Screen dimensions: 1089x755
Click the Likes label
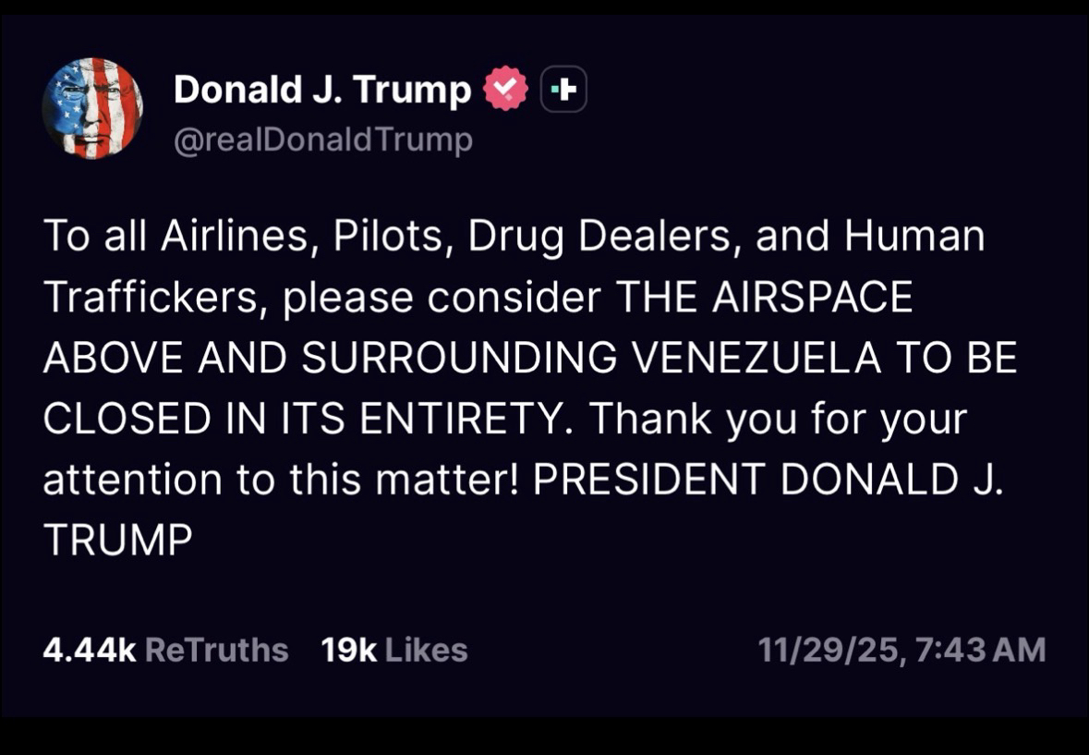(426, 650)
